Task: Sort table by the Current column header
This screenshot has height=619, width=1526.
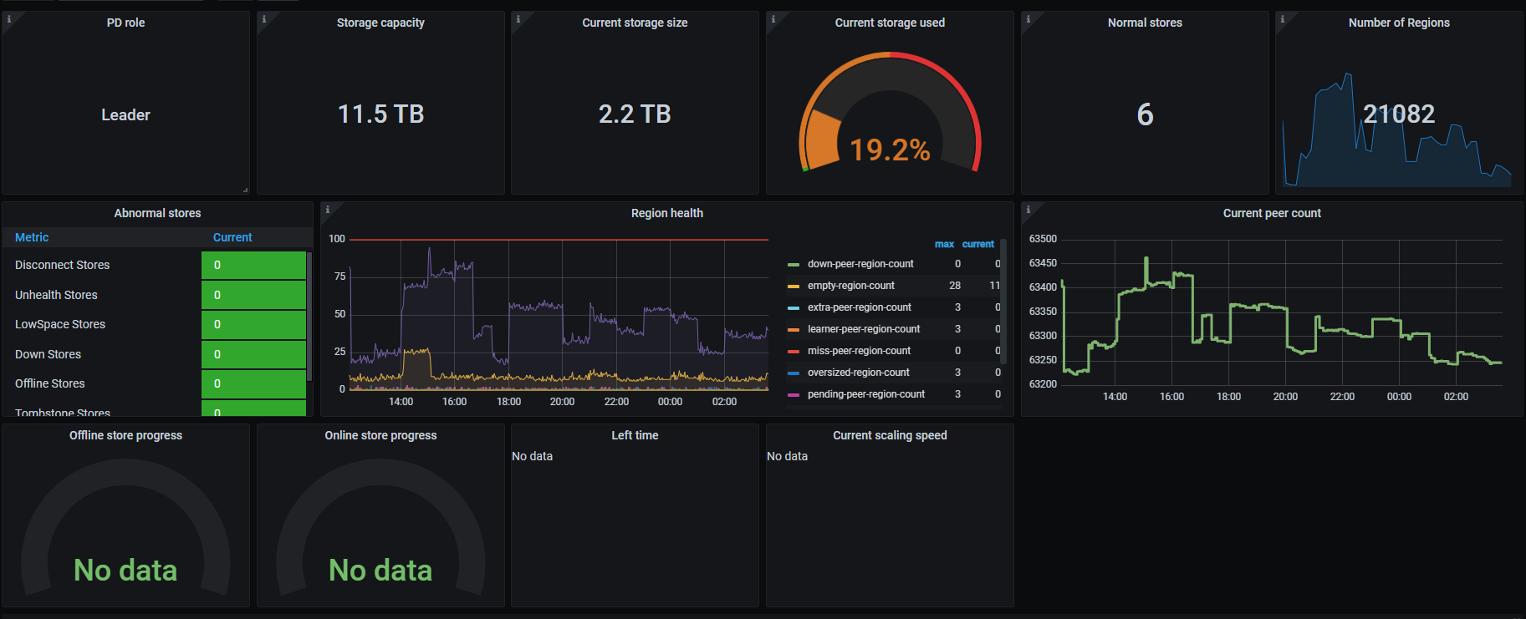Action: 232,237
